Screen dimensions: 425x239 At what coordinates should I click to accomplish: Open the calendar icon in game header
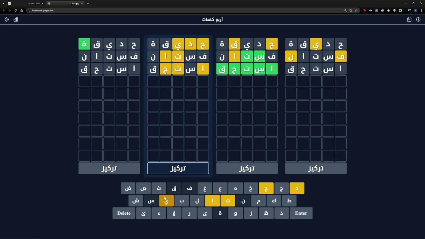coord(409,20)
